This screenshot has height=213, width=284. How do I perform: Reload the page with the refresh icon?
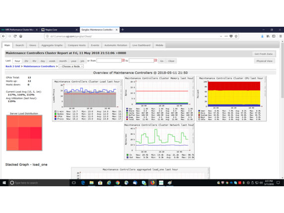tap(15, 36)
